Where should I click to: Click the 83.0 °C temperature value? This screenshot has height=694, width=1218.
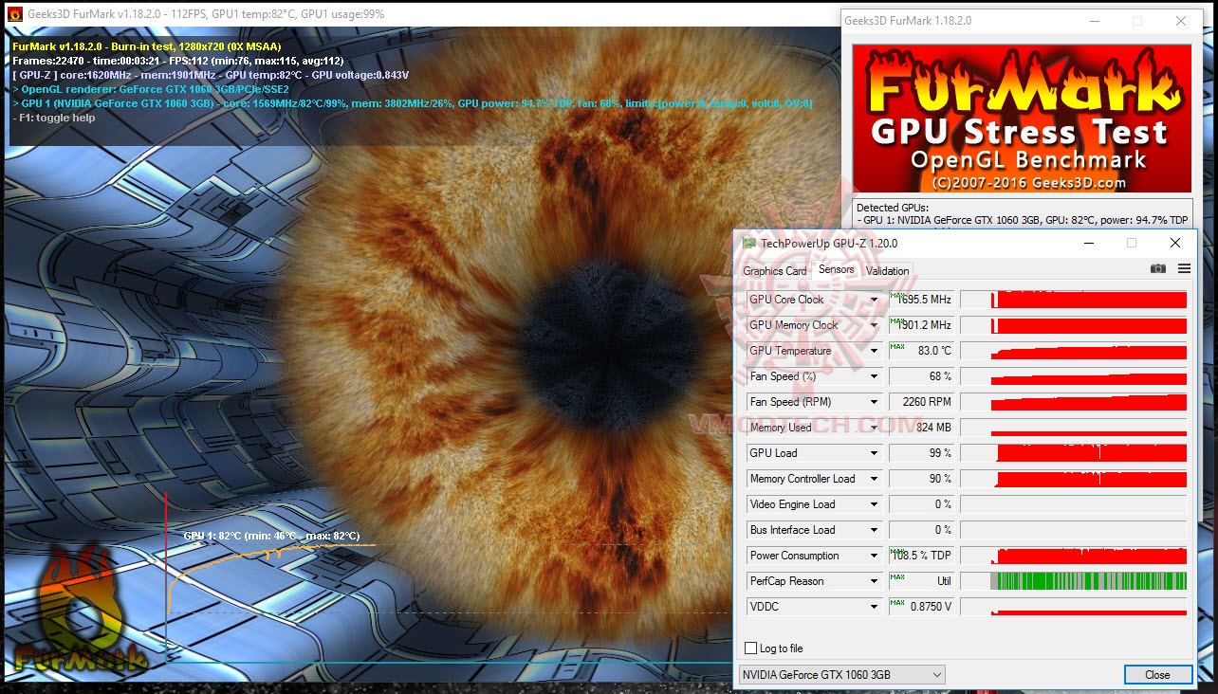(921, 351)
